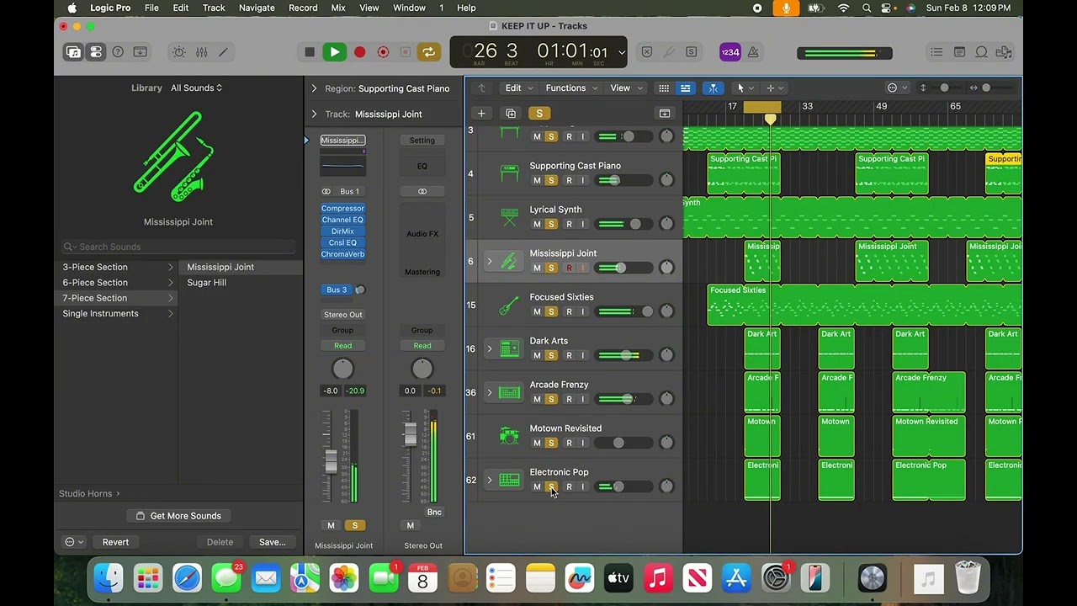Toggle the Library panel button
The height and width of the screenshot is (606, 1077).
pos(74,52)
